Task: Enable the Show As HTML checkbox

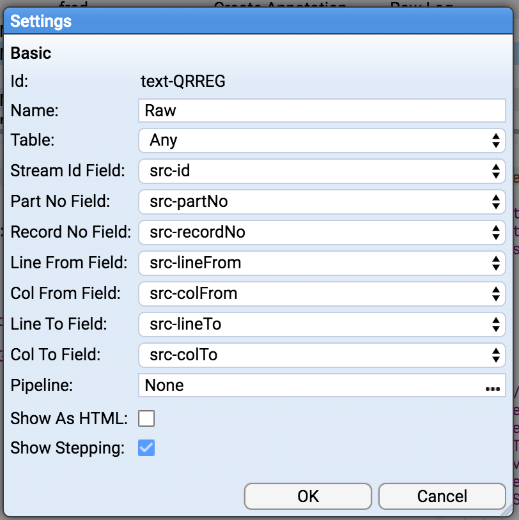Action: [x=146, y=418]
